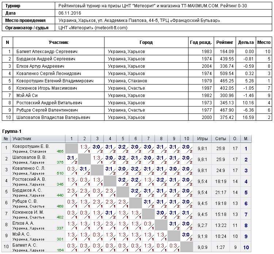Click the Сеты column header

click(x=221, y=139)
